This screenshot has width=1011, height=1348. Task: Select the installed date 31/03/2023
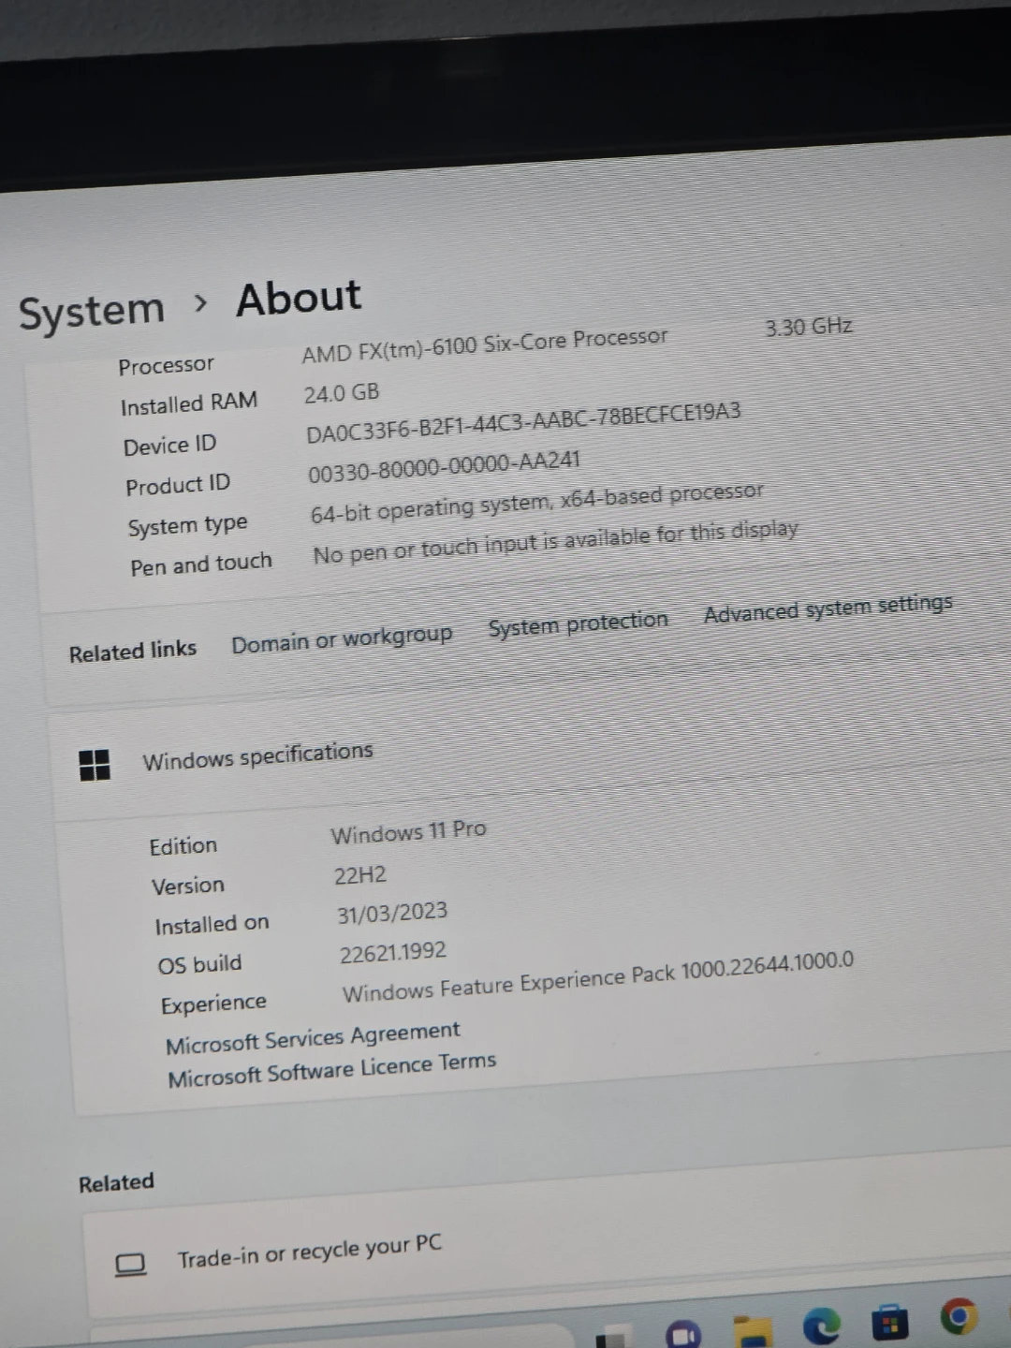tap(393, 913)
